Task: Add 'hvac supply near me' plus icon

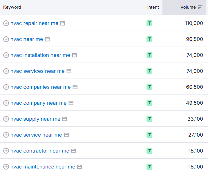Action: [x=6, y=119]
